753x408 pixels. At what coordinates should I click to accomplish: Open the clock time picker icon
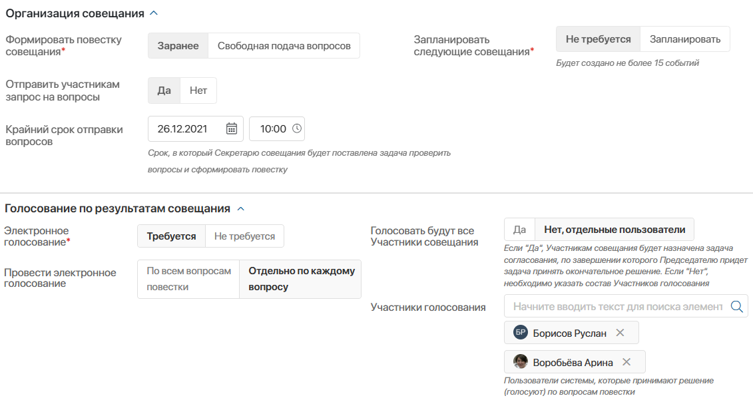tap(297, 128)
